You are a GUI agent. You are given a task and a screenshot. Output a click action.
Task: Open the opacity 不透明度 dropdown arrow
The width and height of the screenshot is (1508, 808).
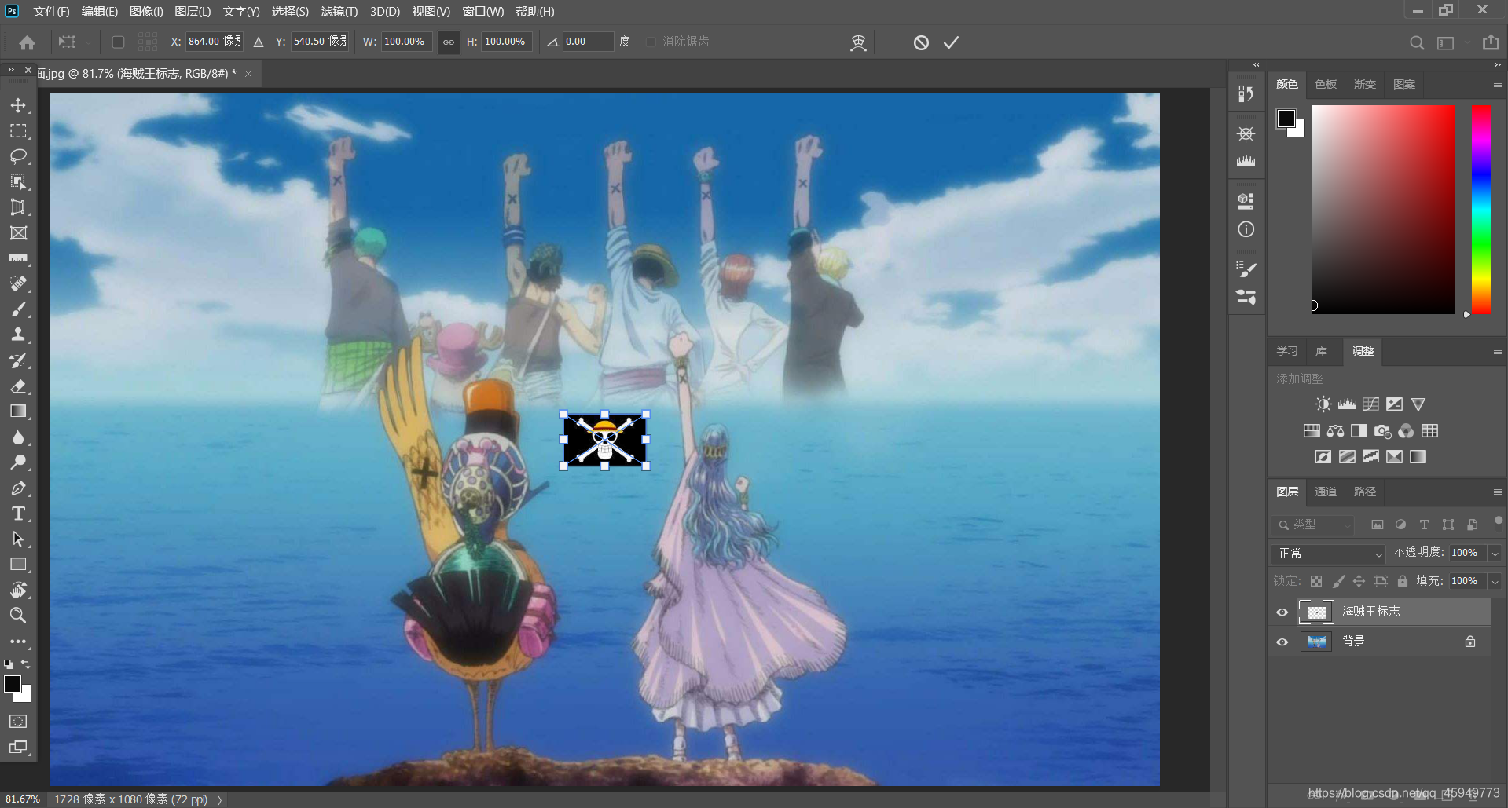point(1495,554)
